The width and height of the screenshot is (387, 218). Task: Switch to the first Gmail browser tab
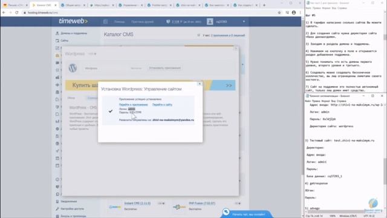click(15, 5)
